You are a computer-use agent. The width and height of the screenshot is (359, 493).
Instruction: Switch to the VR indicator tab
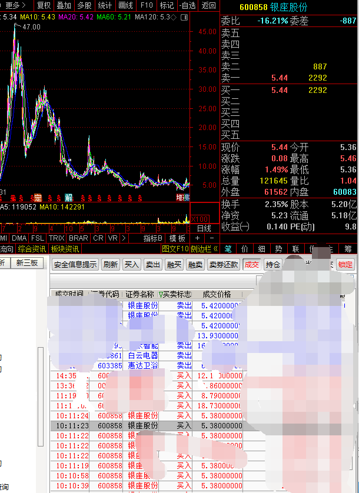tap(112, 238)
